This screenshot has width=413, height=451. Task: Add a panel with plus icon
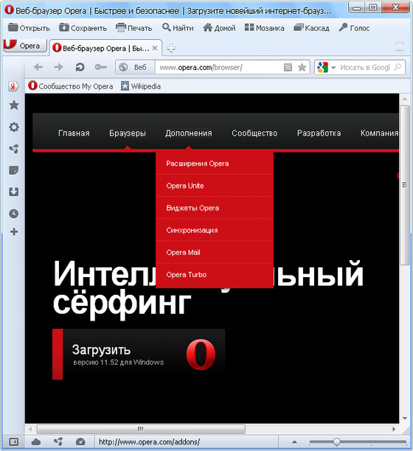(x=14, y=231)
